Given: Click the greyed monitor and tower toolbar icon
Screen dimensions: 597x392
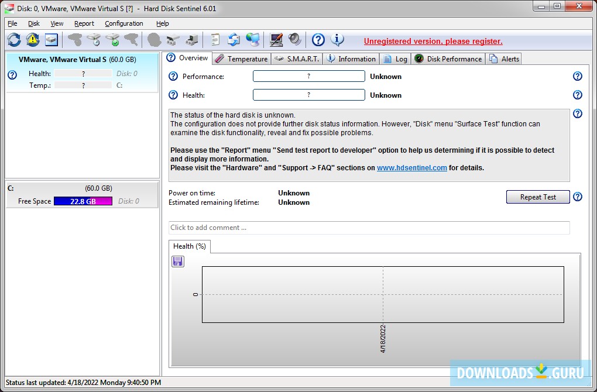Looking at the screenshot, I should pos(192,40).
